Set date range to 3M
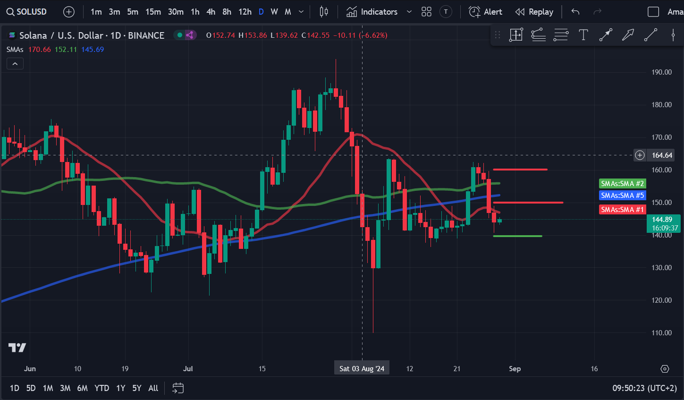Viewport: 684px width, 400px height. pos(65,388)
